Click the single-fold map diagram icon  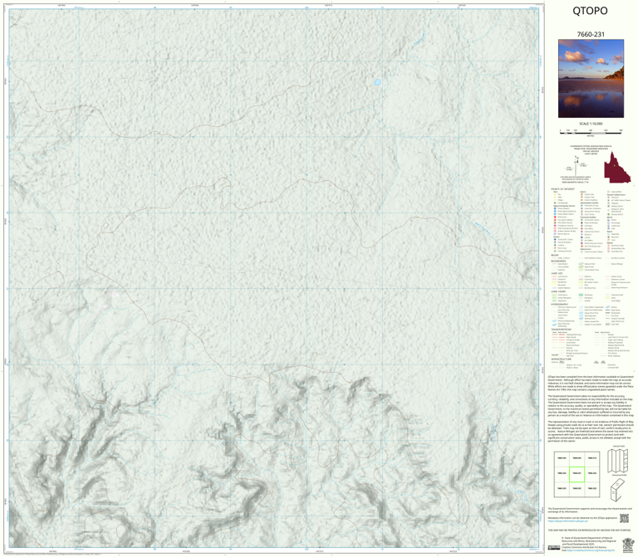(x=618, y=490)
